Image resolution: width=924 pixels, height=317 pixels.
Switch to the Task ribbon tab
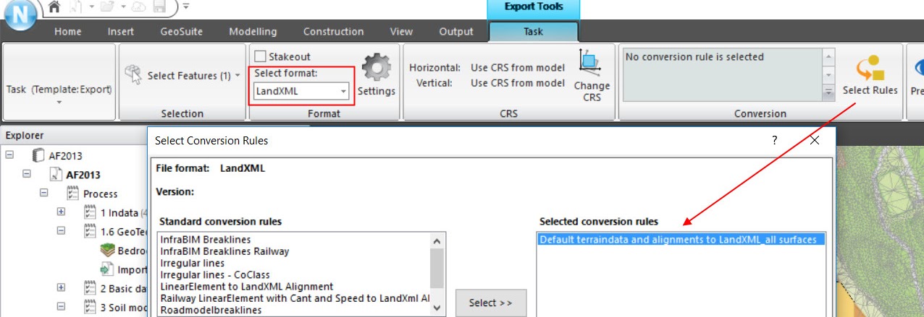coord(533,32)
